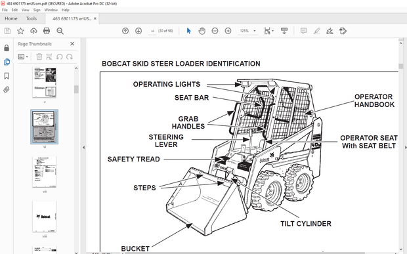Select the highlight pen tool
407x254 pixels.
[x=316, y=31]
